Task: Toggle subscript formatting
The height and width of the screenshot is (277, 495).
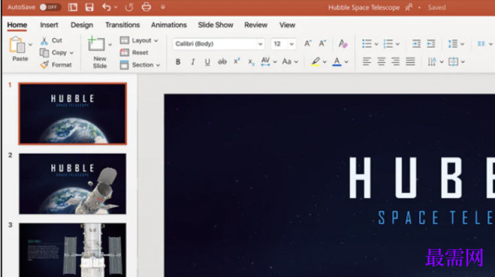Action: coord(251,62)
